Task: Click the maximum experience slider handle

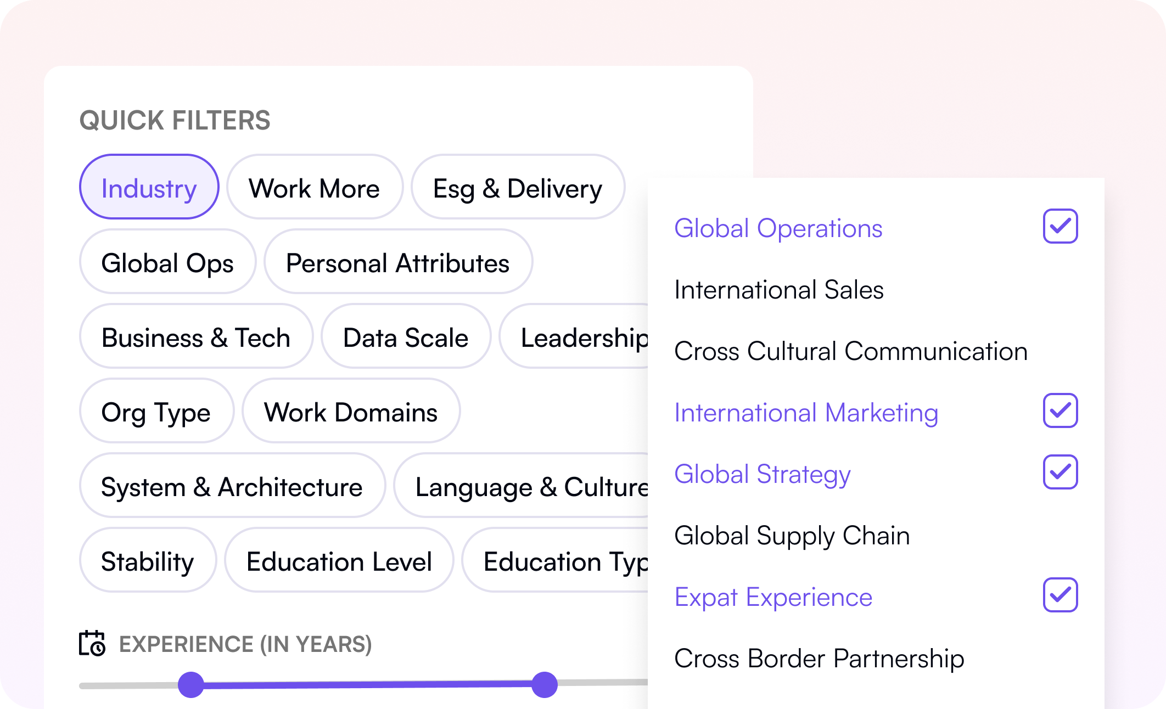Action: (x=545, y=684)
